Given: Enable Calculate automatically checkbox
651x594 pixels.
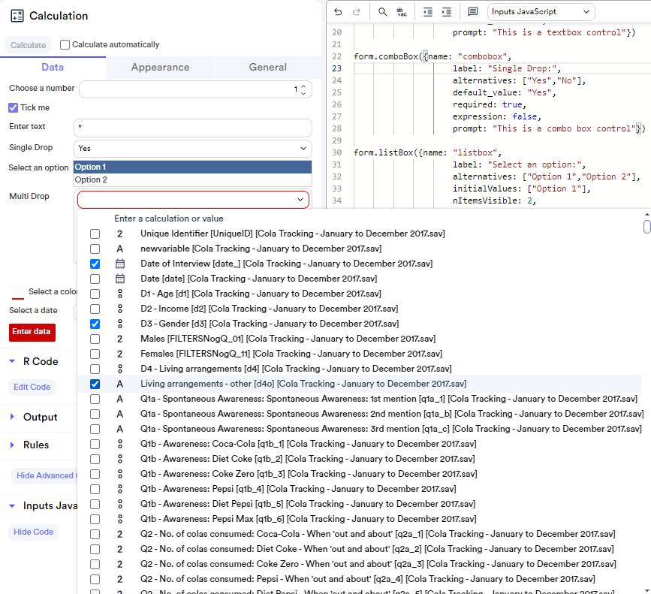Looking at the screenshot, I should point(65,45).
